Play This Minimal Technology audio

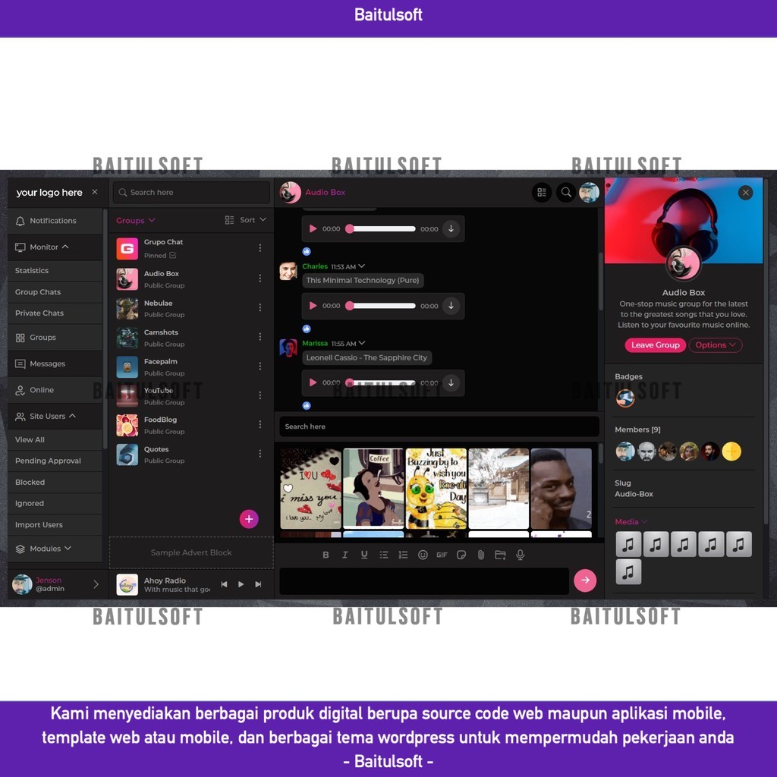point(313,306)
